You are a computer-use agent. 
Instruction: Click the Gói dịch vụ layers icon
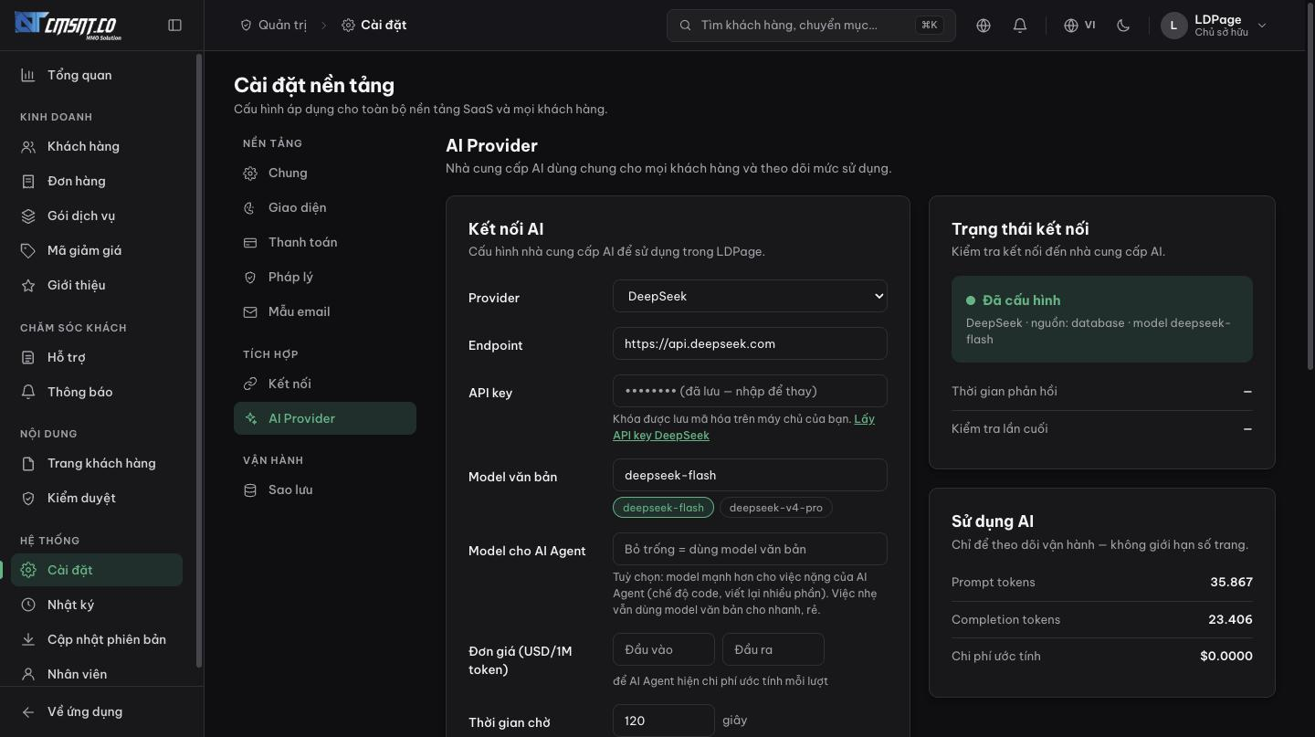click(x=28, y=216)
